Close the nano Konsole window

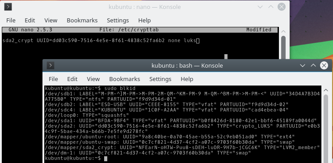point(282,7)
